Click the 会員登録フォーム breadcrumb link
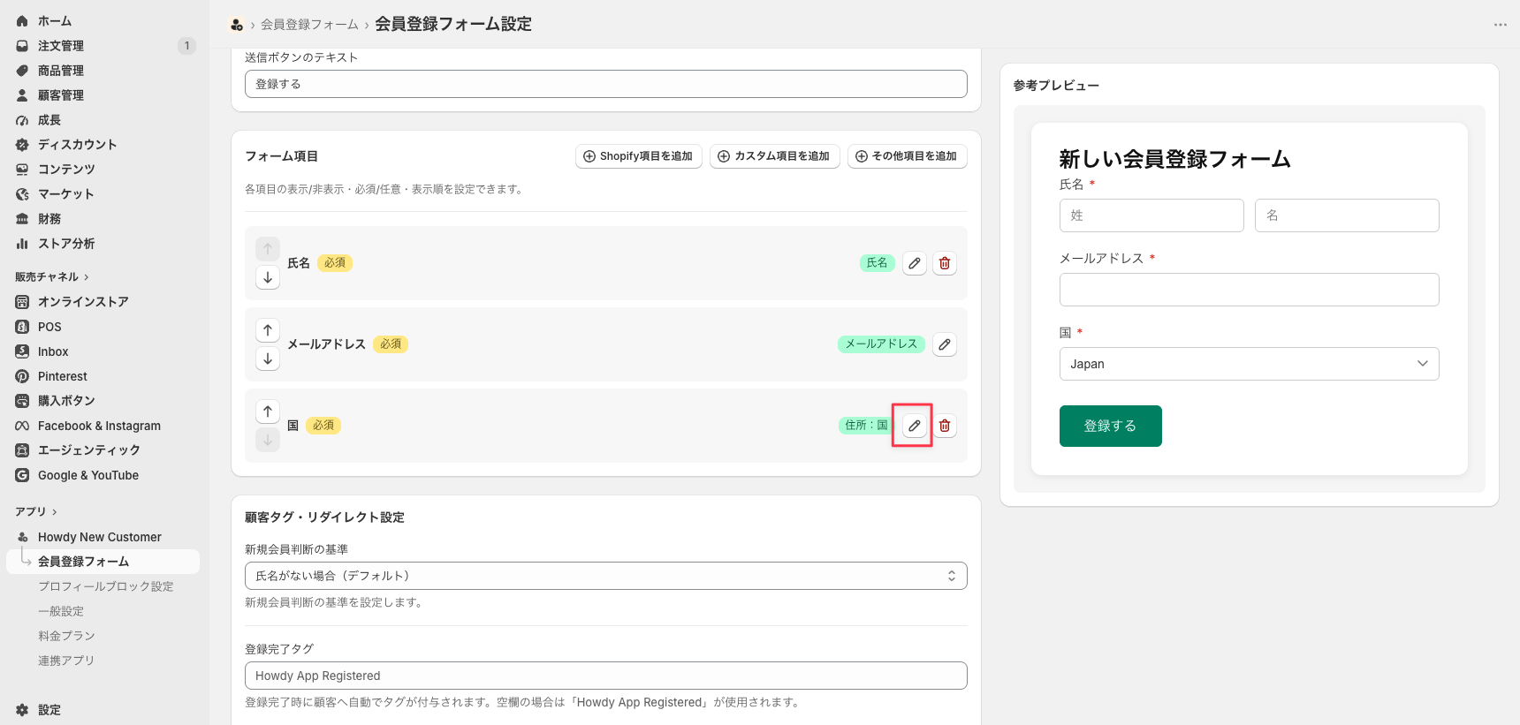The image size is (1520, 725). pos(309,25)
